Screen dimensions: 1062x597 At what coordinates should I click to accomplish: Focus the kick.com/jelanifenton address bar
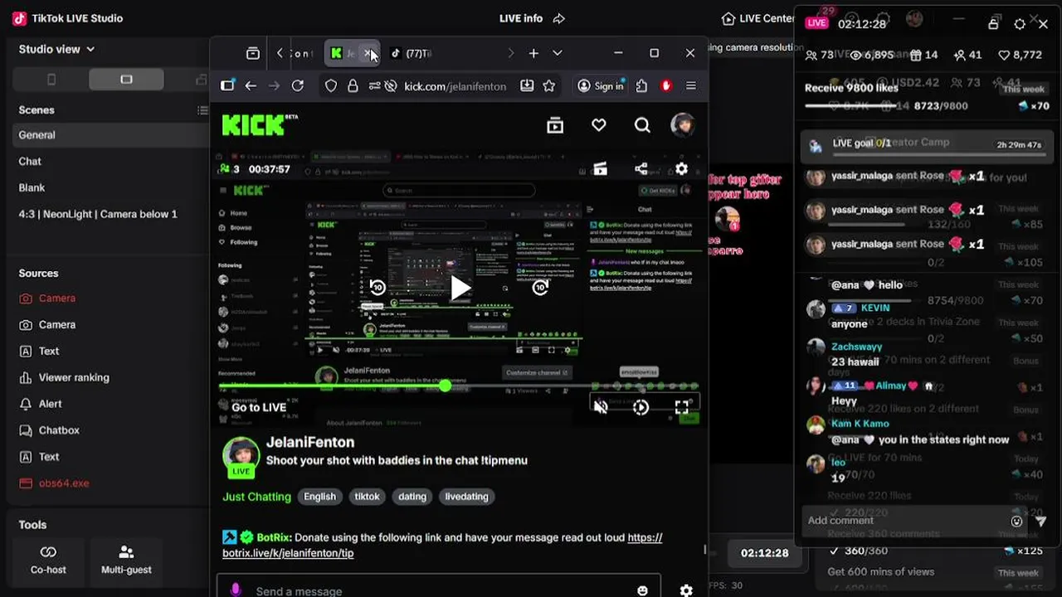coord(455,86)
